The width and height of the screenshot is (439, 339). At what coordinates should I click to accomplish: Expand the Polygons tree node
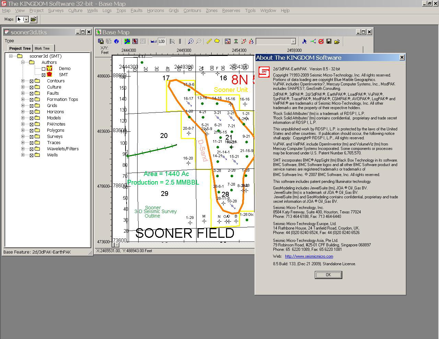coord(23,130)
